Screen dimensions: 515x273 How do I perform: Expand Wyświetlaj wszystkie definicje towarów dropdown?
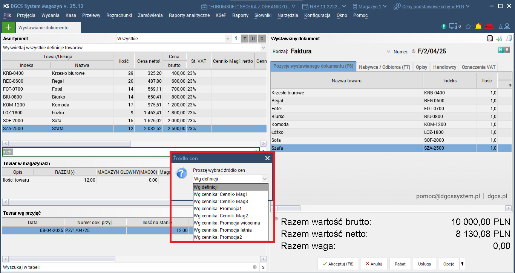coord(264,48)
